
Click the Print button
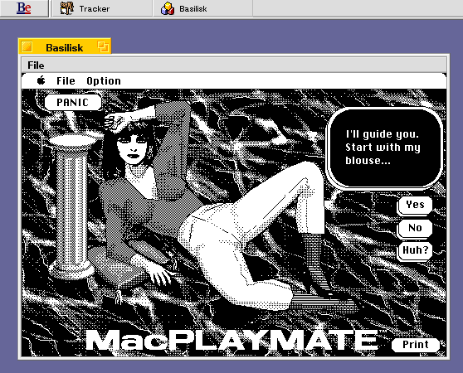click(x=415, y=344)
